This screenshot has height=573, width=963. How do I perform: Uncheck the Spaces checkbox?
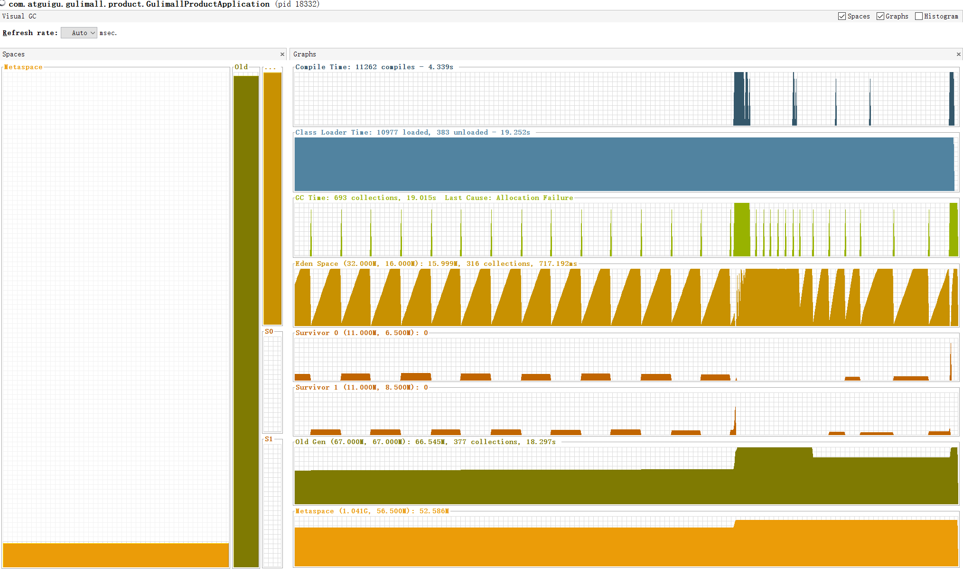click(x=842, y=16)
